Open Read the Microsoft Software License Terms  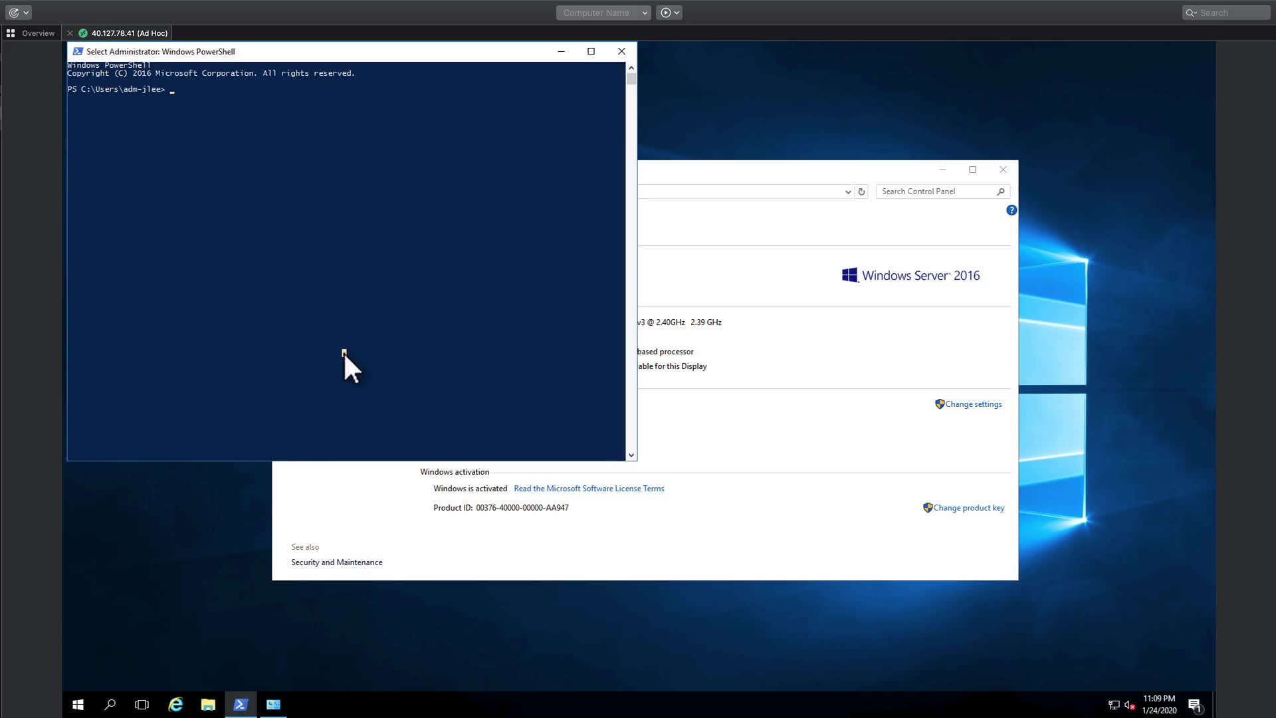pos(589,489)
